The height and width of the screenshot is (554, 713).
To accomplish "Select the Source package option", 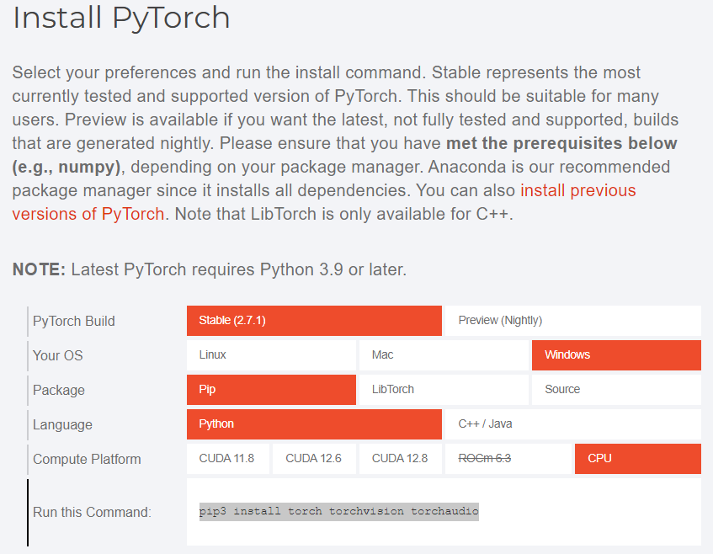I will click(x=616, y=390).
